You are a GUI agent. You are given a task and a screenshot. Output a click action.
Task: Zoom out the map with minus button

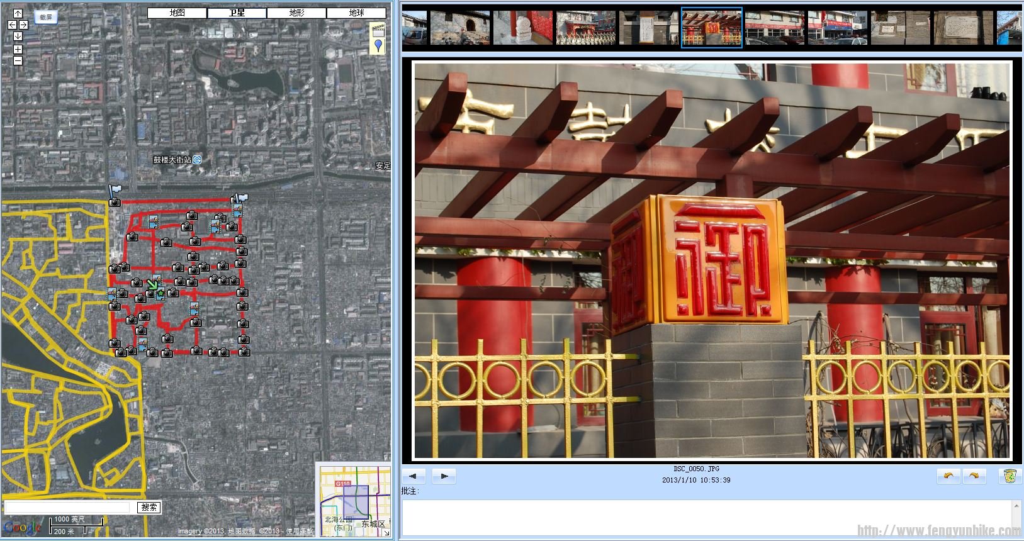click(18, 60)
